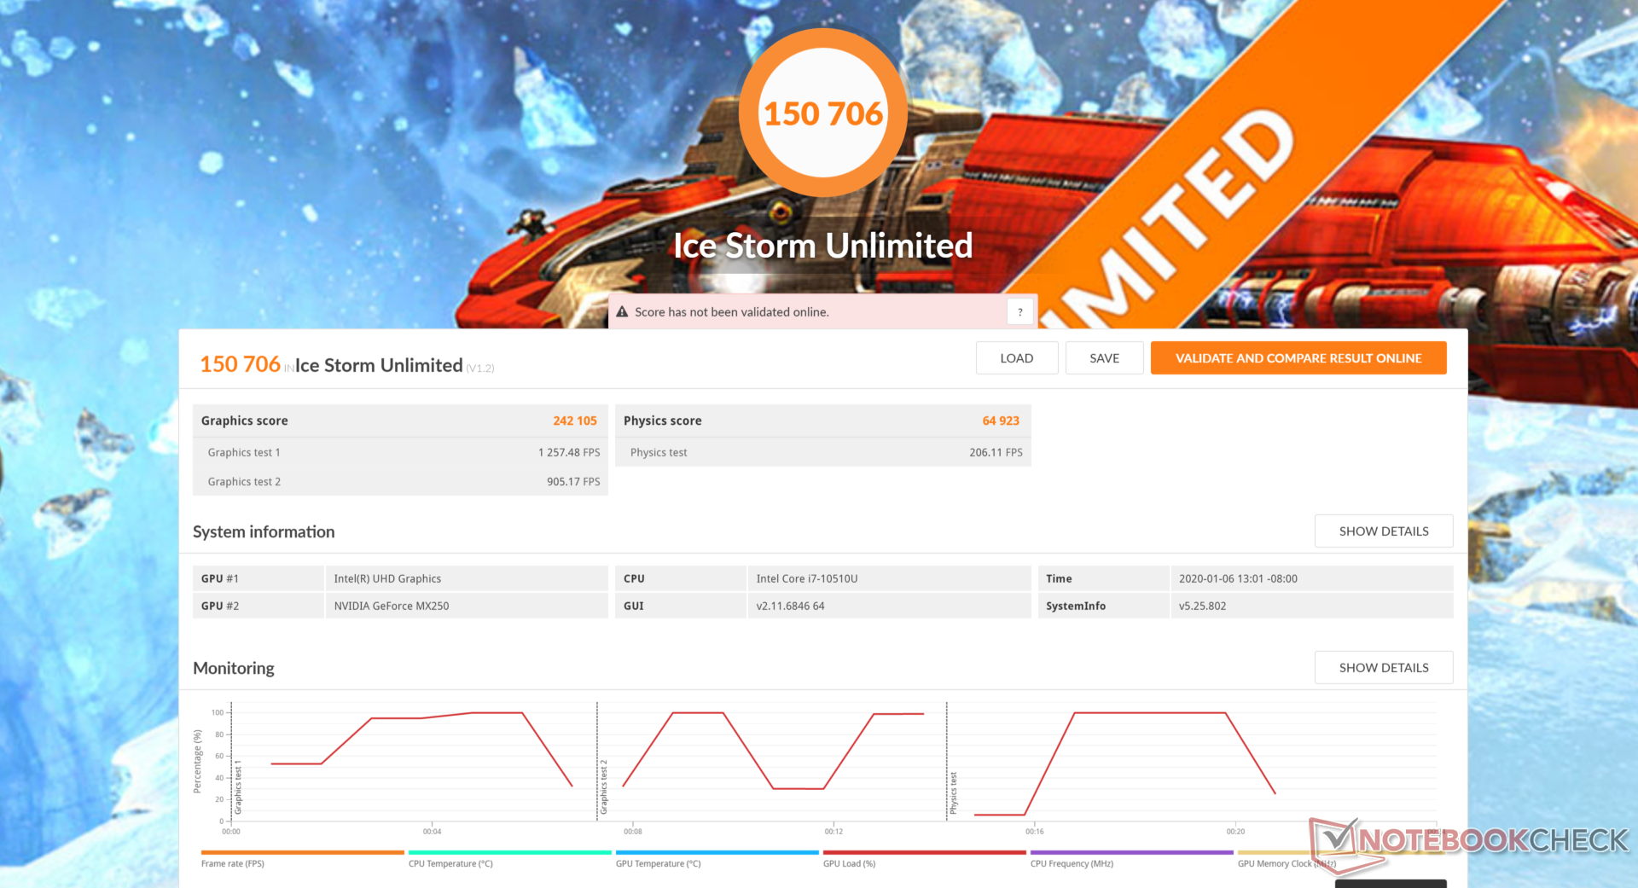Click 1 257.48 FPS result value
This screenshot has width=1638, height=888.
pos(569,453)
